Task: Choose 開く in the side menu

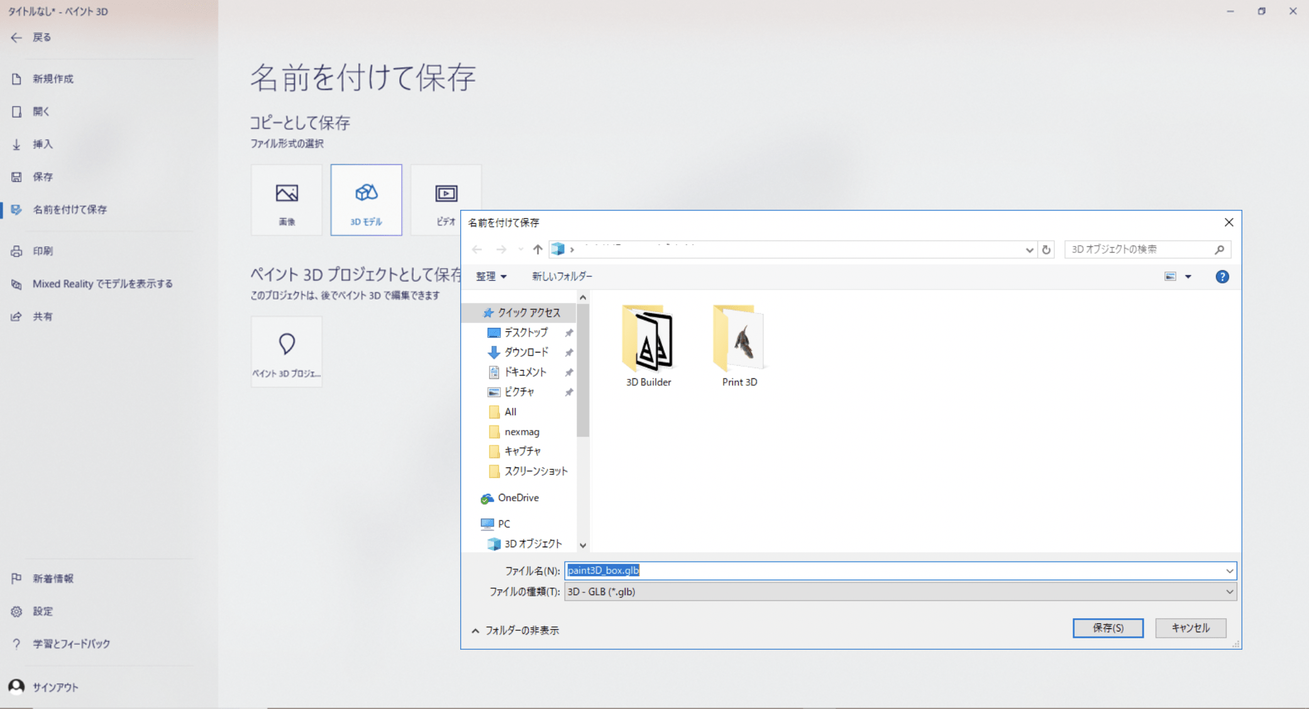Action: tap(41, 111)
